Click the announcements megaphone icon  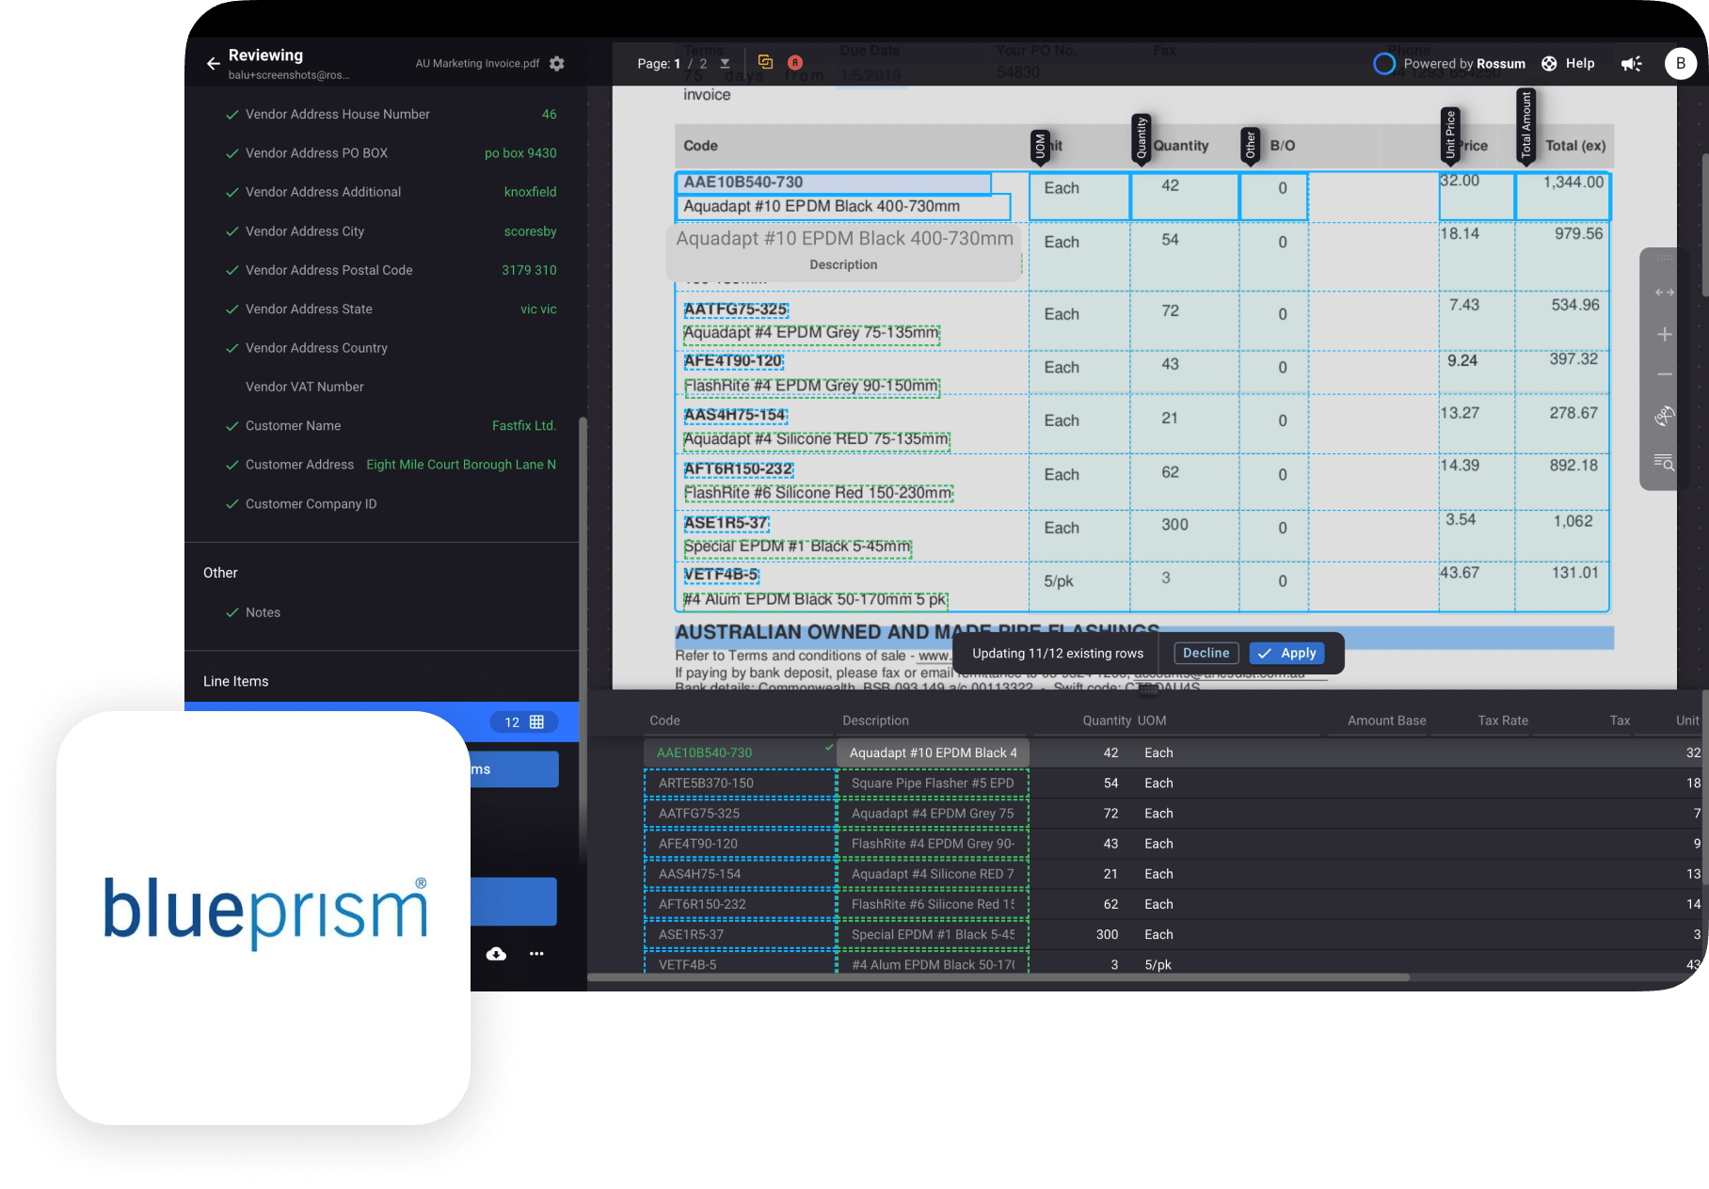[x=1631, y=64]
